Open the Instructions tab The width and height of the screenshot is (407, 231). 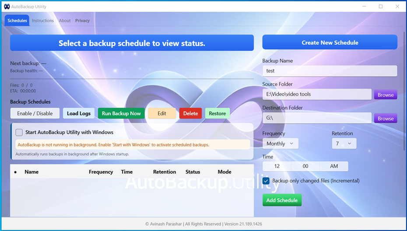click(43, 21)
